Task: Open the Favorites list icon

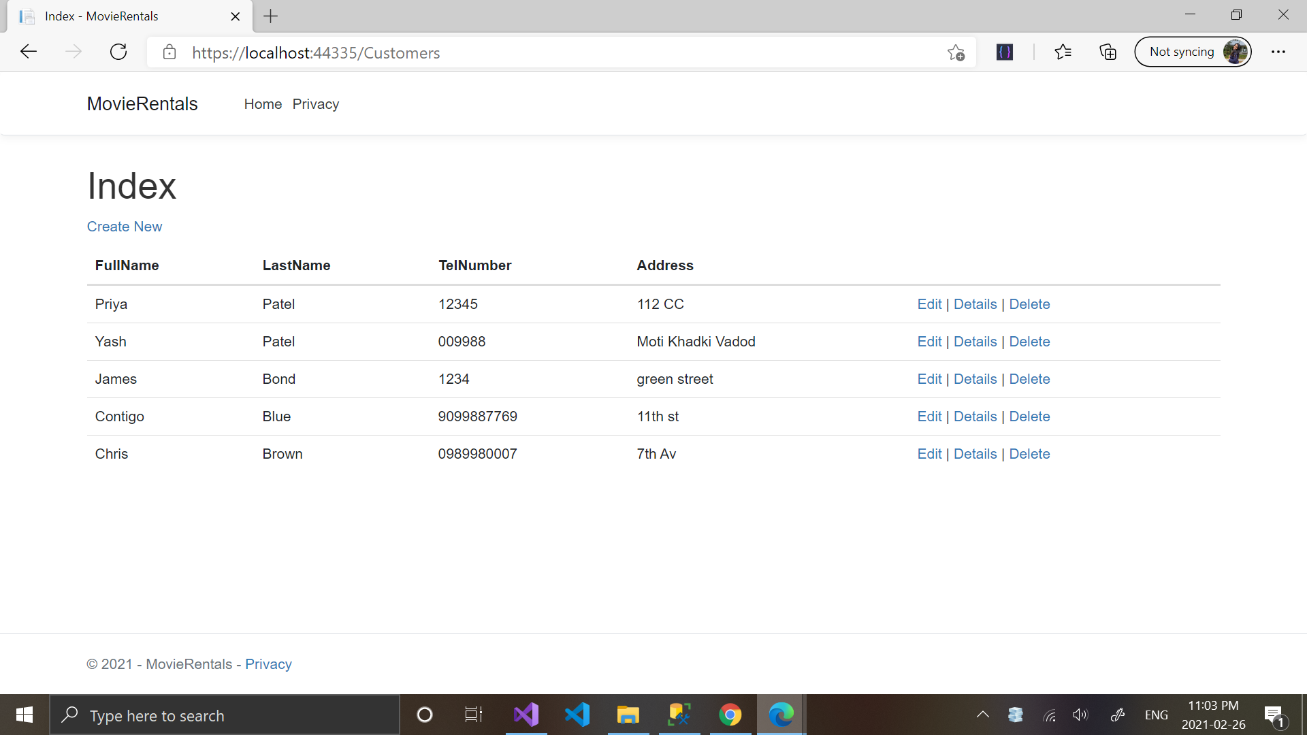Action: tap(1063, 52)
